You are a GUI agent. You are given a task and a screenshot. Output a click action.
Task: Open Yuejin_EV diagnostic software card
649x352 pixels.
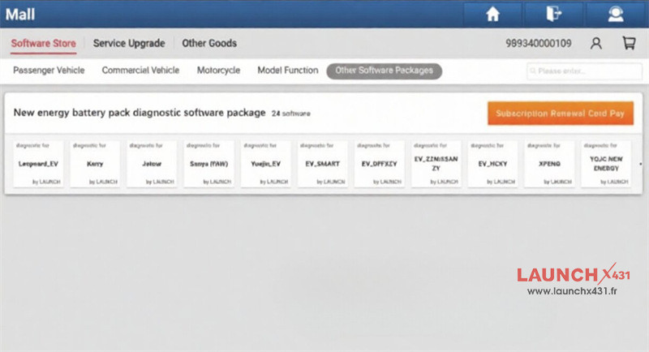coord(266,164)
